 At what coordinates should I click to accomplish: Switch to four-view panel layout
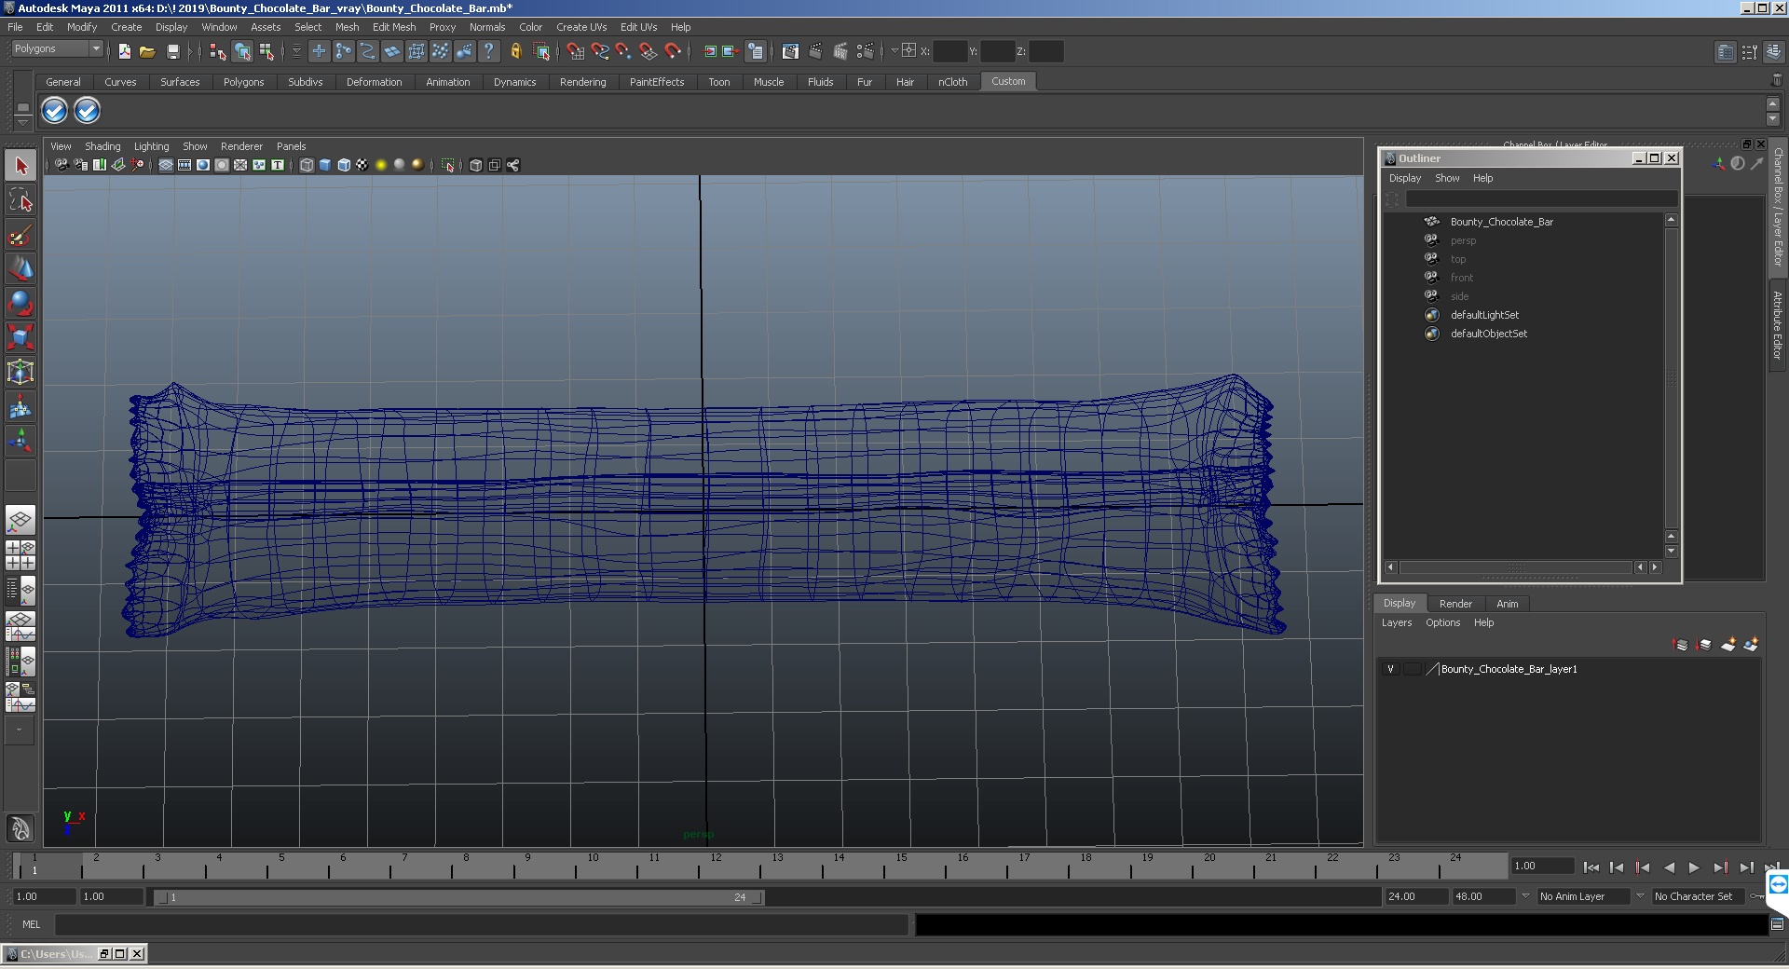click(20, 555)
